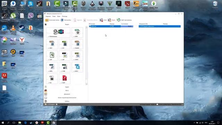Open the Тема menu
Viewport: 222px width, 125px height.
(54, 16)
